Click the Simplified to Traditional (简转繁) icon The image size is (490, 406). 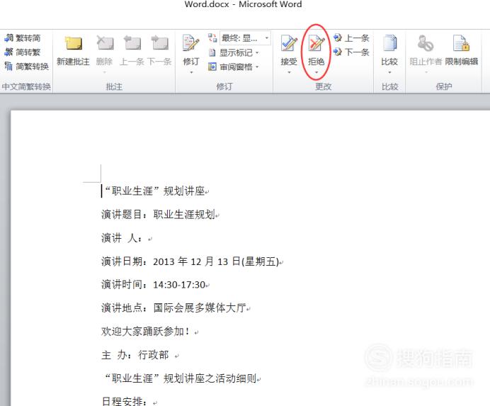[x=8, y=52]
